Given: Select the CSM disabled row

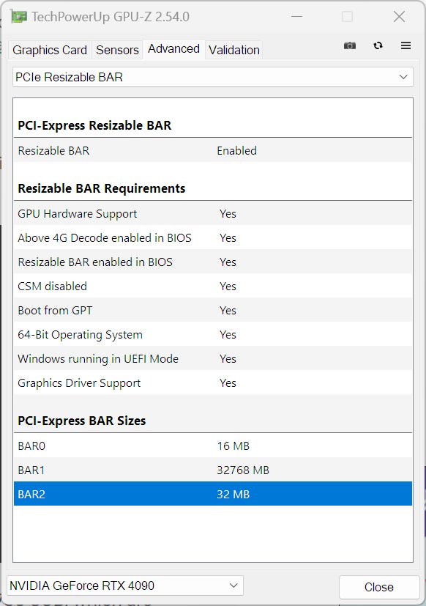Looking at the screenshot, I should click(x=213, y=286).
